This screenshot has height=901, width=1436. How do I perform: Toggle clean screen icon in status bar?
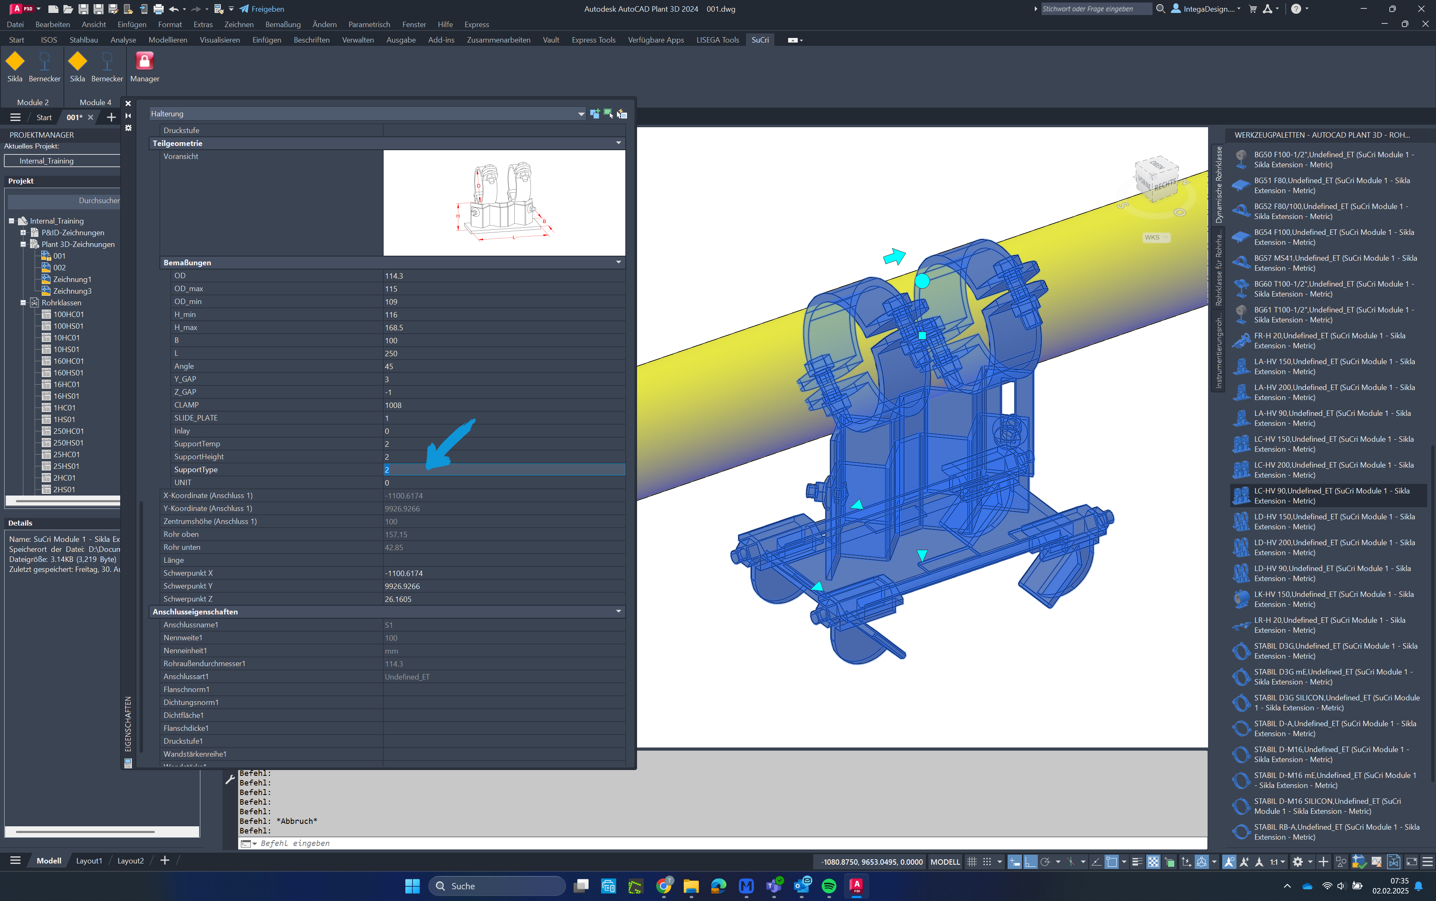coord(1411,862)
